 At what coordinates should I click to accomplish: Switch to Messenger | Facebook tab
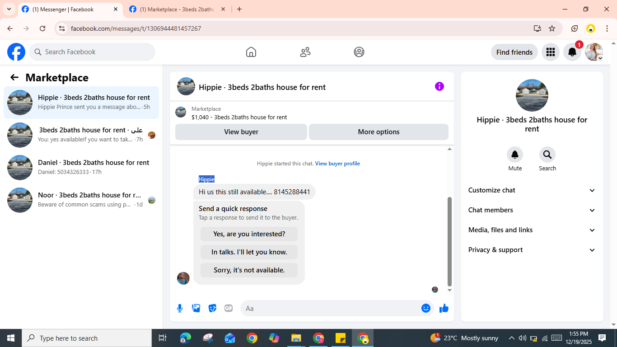tap(70, 9)
